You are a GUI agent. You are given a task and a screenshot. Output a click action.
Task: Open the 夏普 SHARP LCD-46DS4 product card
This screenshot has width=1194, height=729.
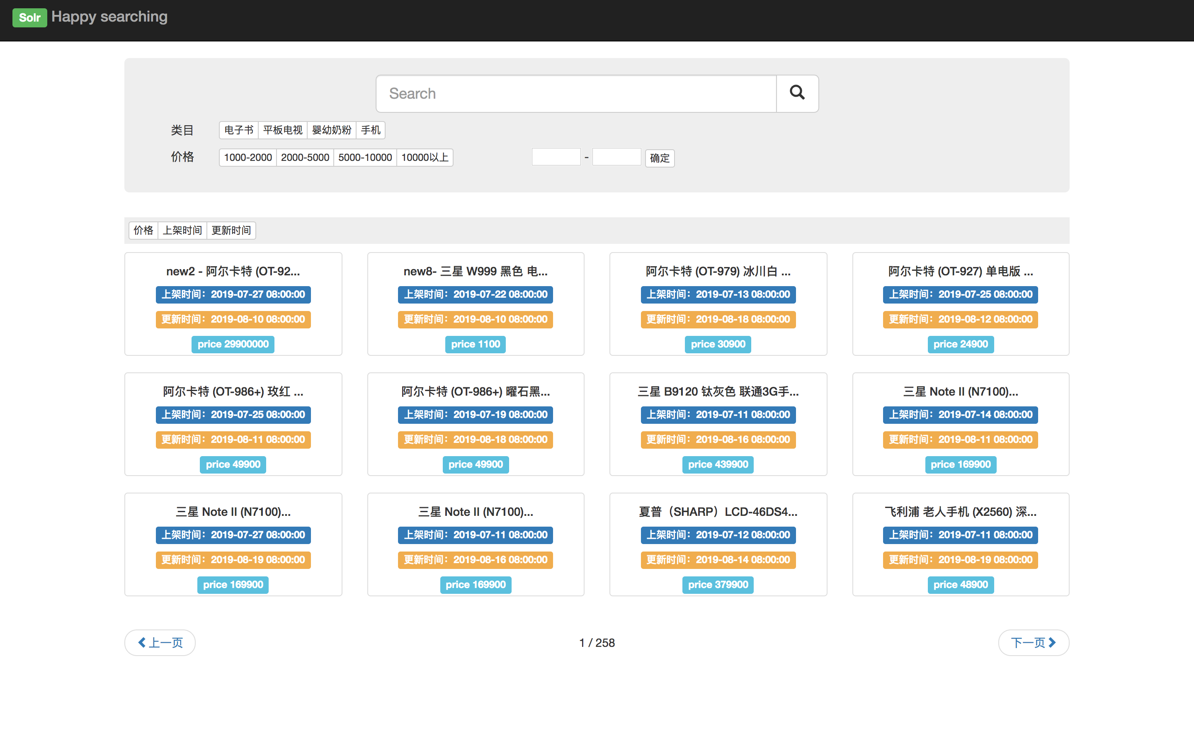[x=718, y=511]
